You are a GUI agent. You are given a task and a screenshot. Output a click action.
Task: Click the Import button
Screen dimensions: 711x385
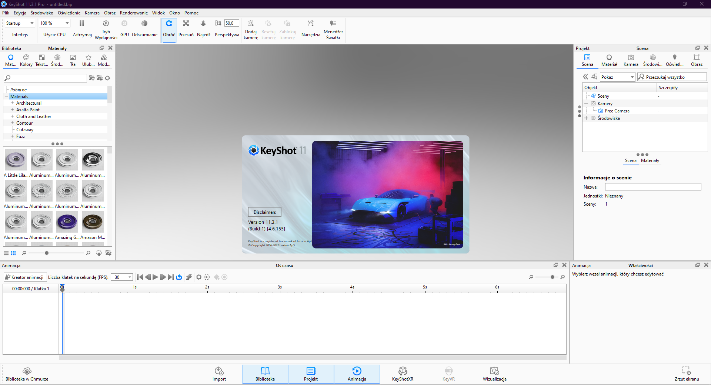(x=219, y=374)
